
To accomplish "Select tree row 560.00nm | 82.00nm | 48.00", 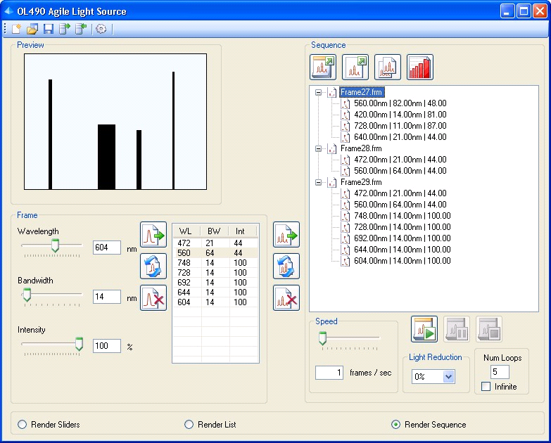I will tap(400, 103).
